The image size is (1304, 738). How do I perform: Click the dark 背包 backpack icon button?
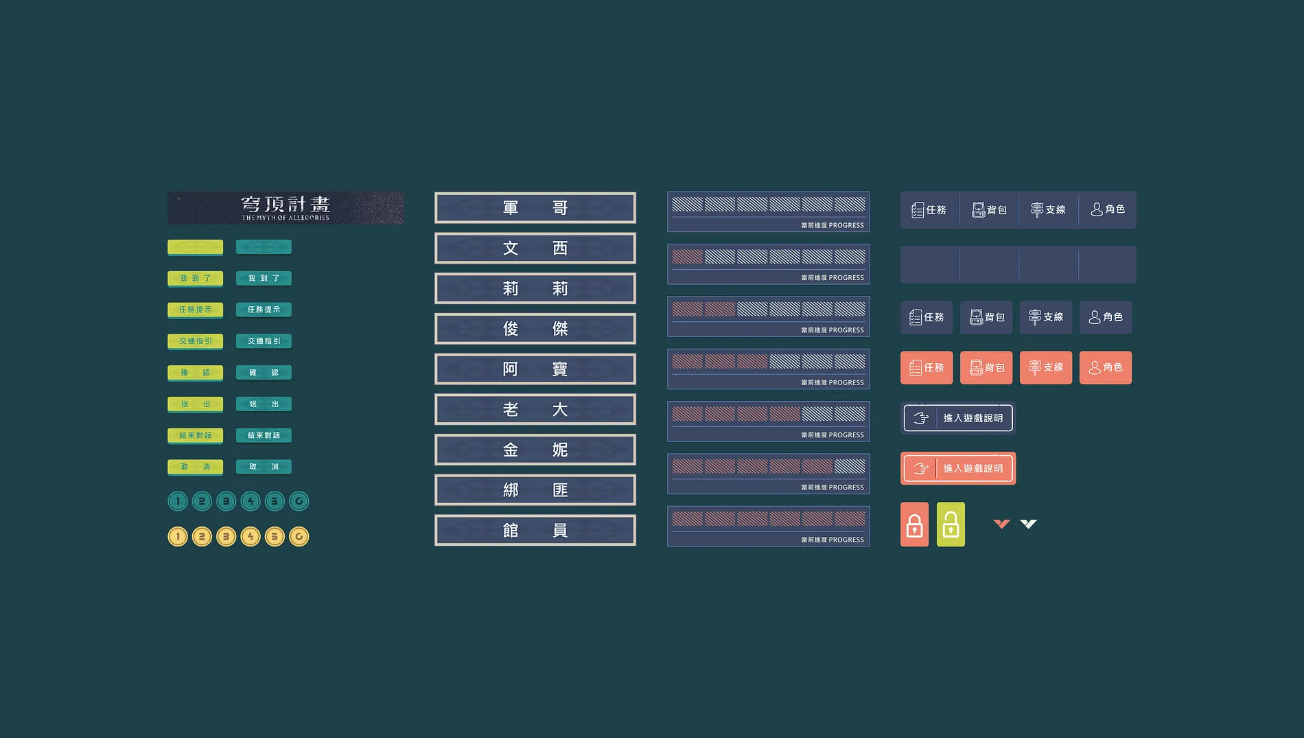click(x=986, y=317)
